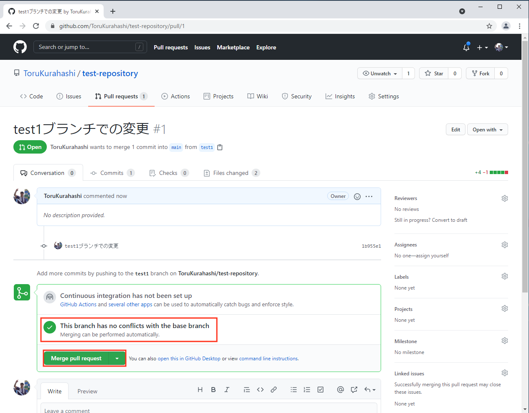Insert a quote in comment editor
This screenshot has width=529, height=413.
click(247, 390)
